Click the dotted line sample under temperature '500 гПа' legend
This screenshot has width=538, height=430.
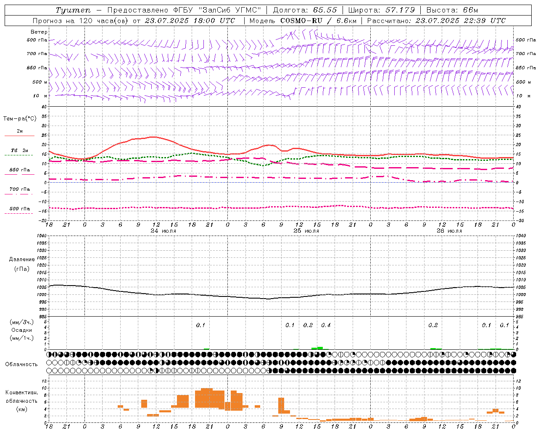[18, 213]
